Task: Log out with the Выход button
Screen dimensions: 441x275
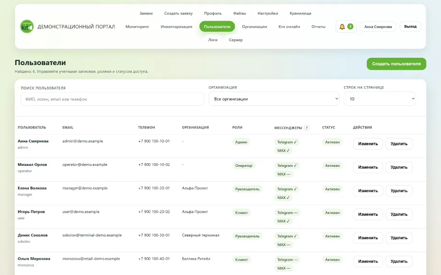Action: point(410,27)
